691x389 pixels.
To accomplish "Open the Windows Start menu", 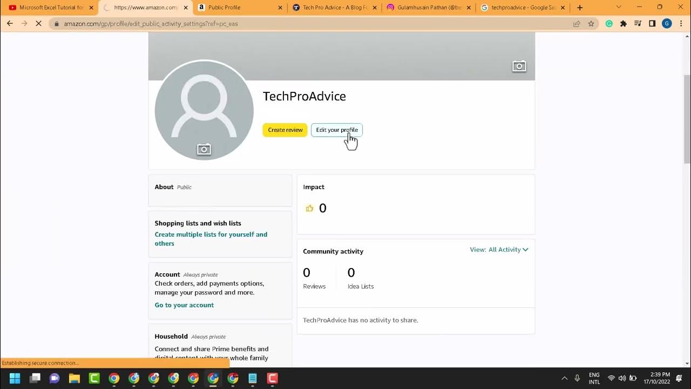I will [x=15, y=378].
